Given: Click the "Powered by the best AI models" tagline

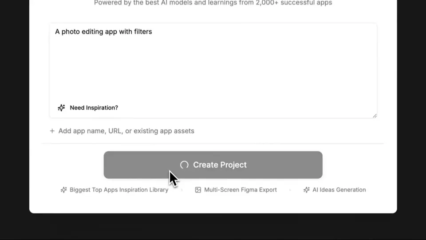Looking at the screenshot, I should [x=213, y=3].
